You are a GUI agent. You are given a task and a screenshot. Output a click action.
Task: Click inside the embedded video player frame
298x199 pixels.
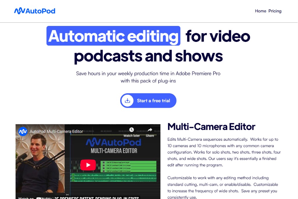pyautogui.click(x=89, y=162)
